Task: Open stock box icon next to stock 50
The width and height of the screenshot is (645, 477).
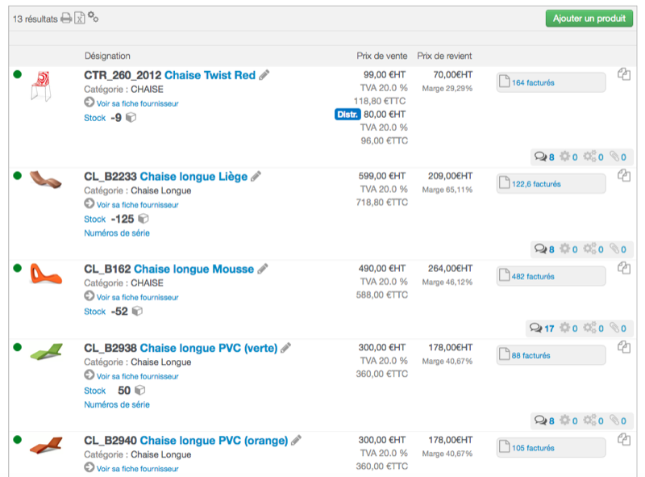Action: pos(140,390)
